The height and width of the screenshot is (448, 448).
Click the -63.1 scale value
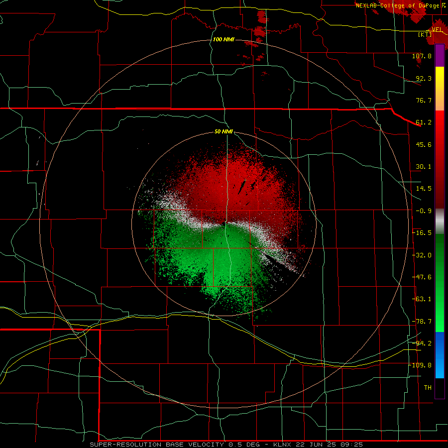[422, 299]
